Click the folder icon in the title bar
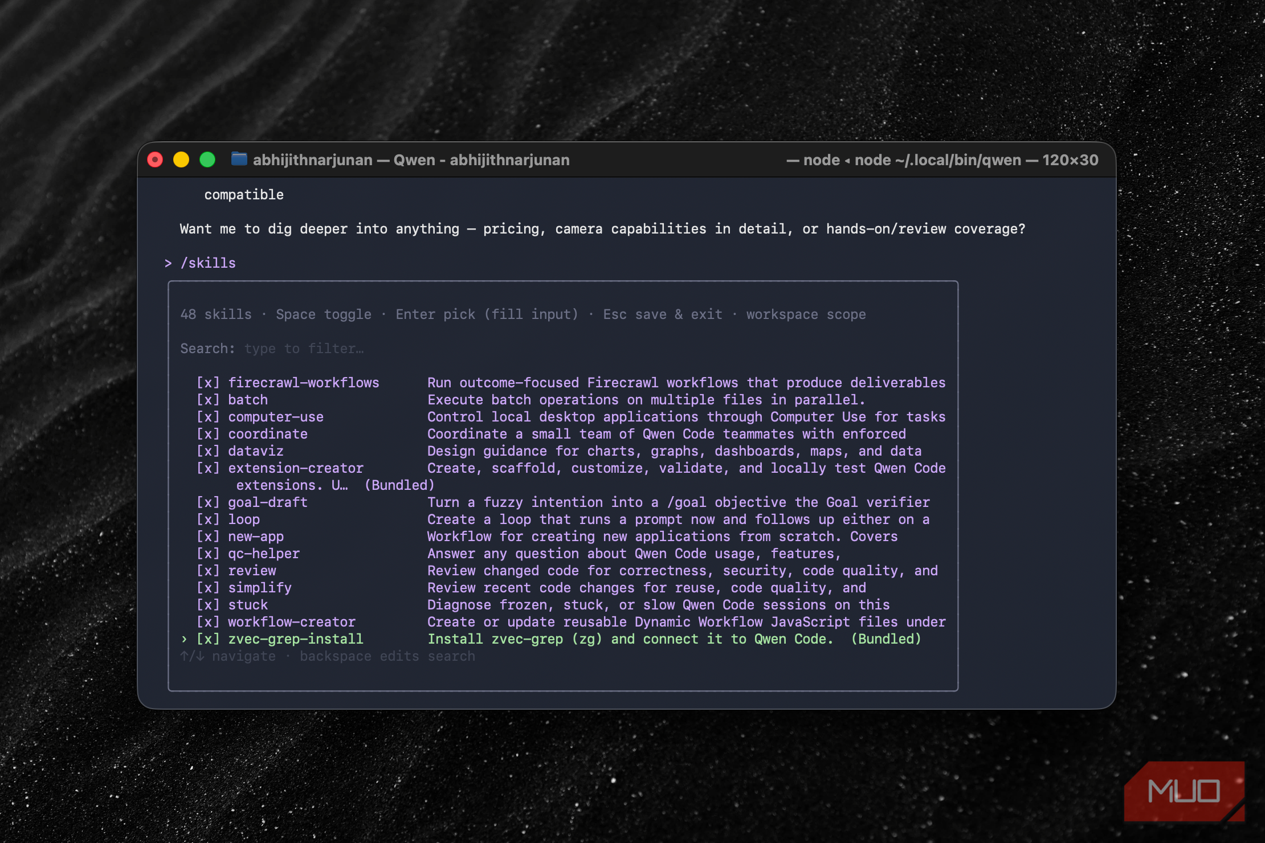 point(239,159)
